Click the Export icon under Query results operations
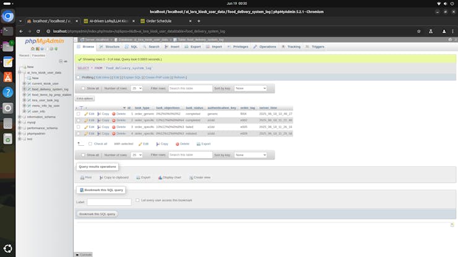458x257 pixels. (x=138, y=177)
